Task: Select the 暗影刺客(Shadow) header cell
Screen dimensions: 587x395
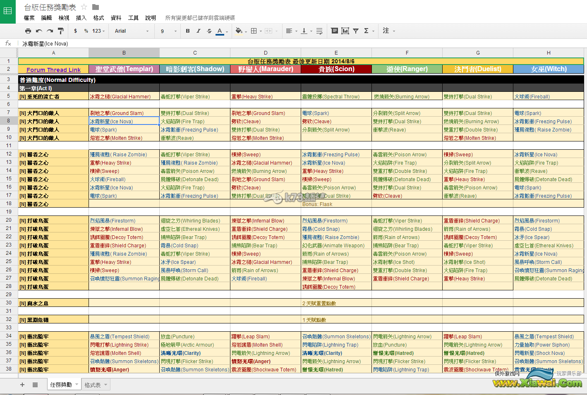Action: (195, 69)
